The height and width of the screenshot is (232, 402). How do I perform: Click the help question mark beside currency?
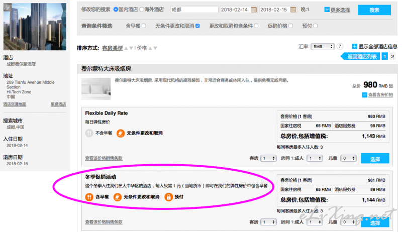(340, 46)
